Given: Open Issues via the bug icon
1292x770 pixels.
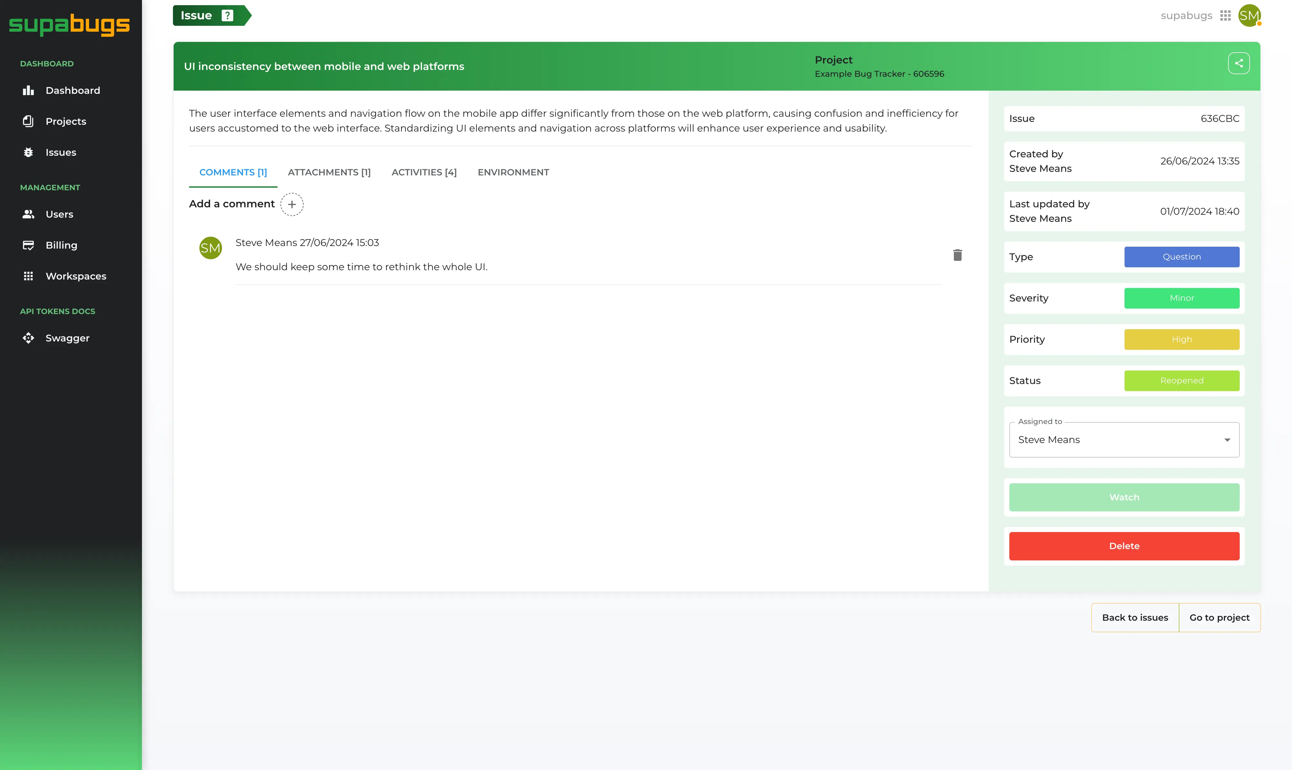Looking at the screenshot, I should 28,153.
